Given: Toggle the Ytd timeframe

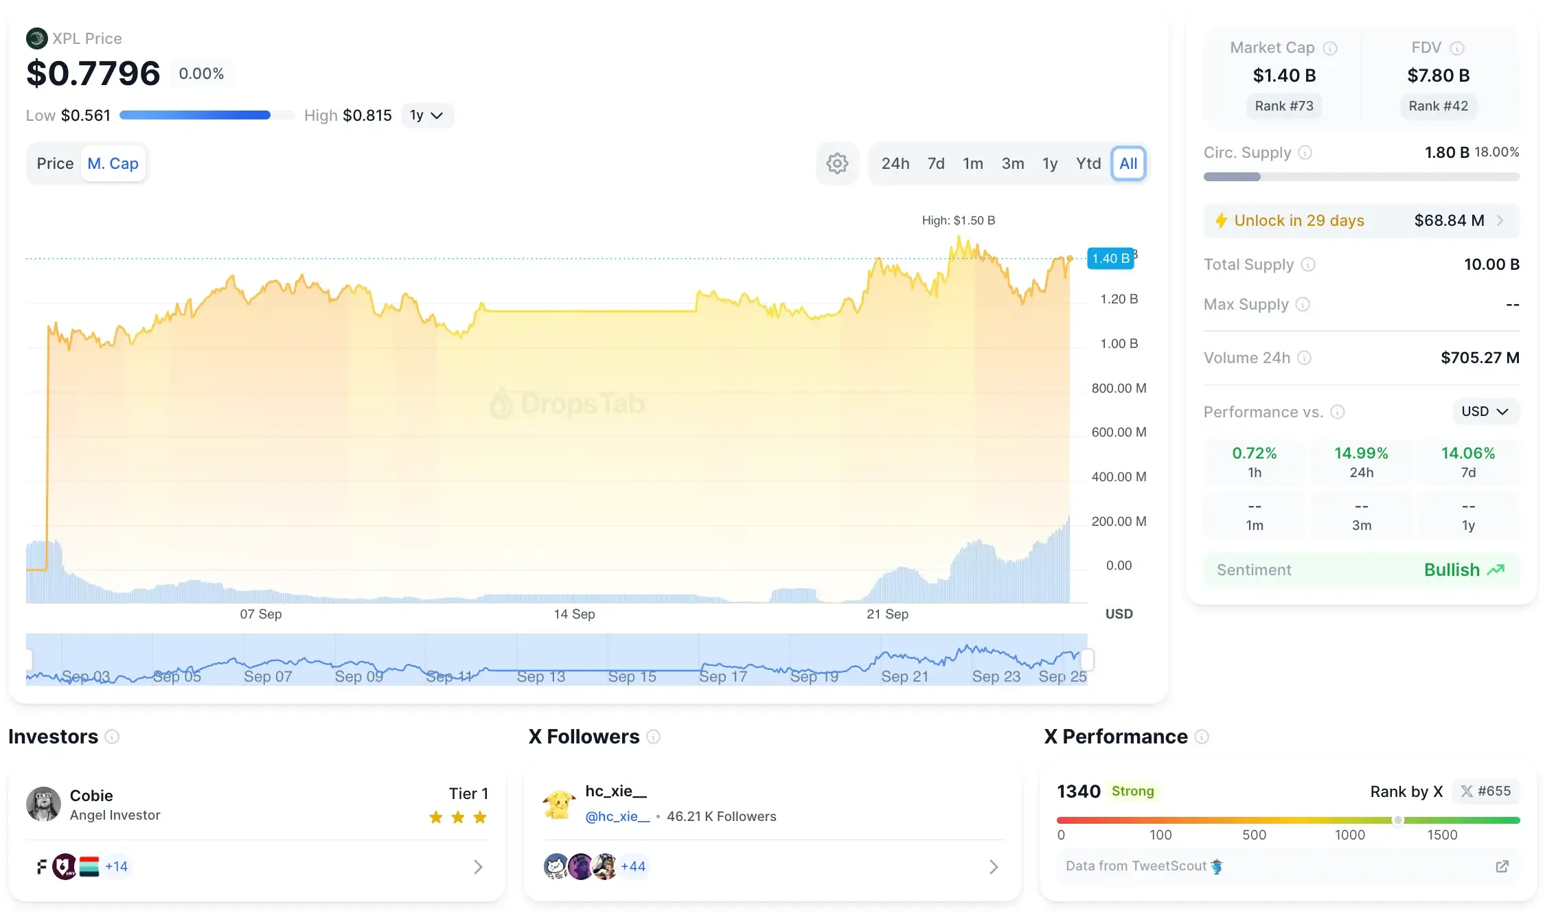Looking at the screenshot, I should tap(1088, 163).
